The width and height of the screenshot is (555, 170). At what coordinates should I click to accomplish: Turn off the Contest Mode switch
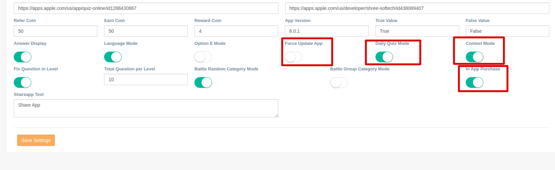click(474, 57)
